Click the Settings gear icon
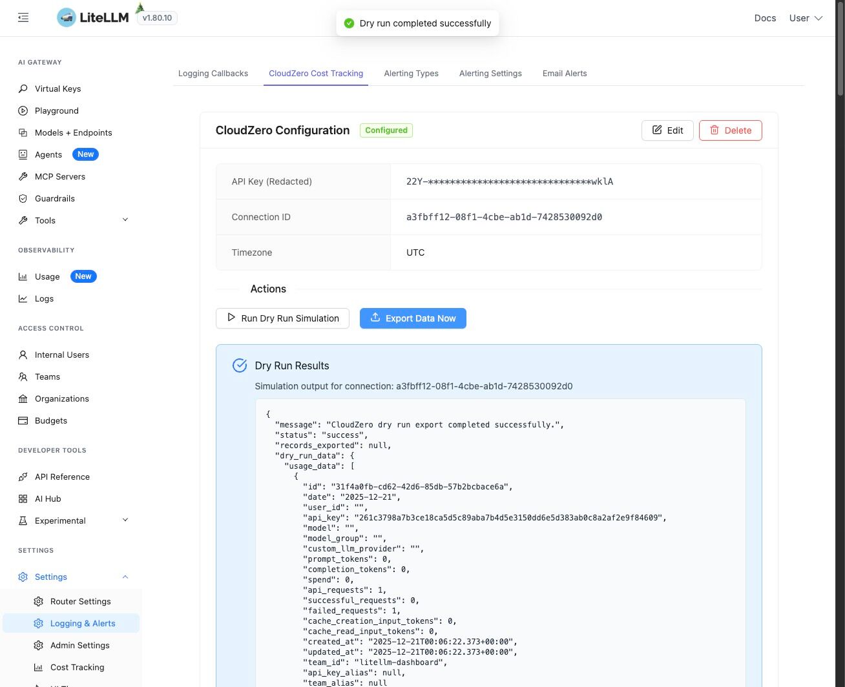 point(23,577)
